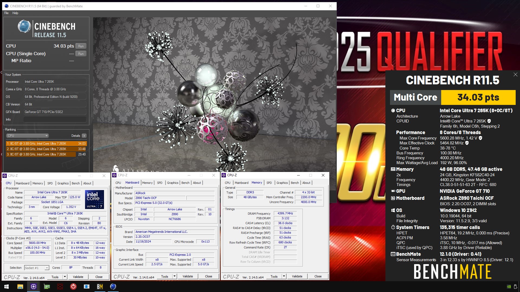Click the empty Info field in Your System
520x292 pixels.
click(x=55, y=120)
